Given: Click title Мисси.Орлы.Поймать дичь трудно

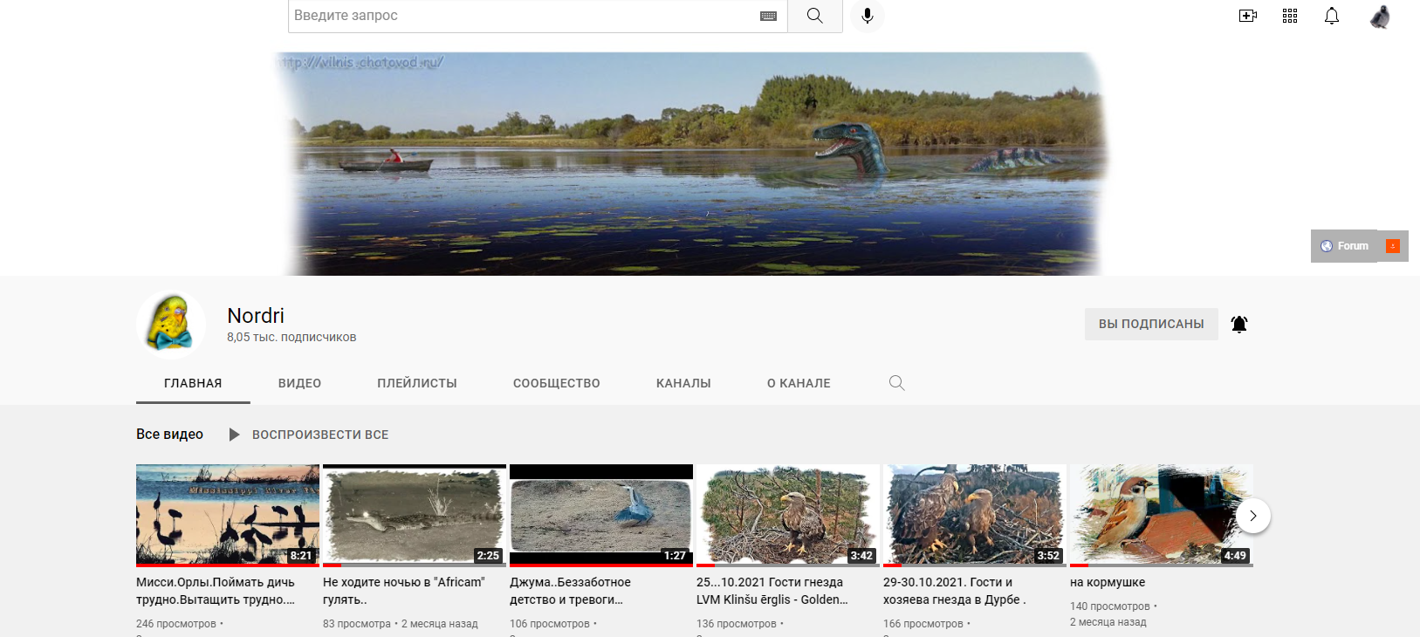Looking at the screenshot, I should click(216, 591).
